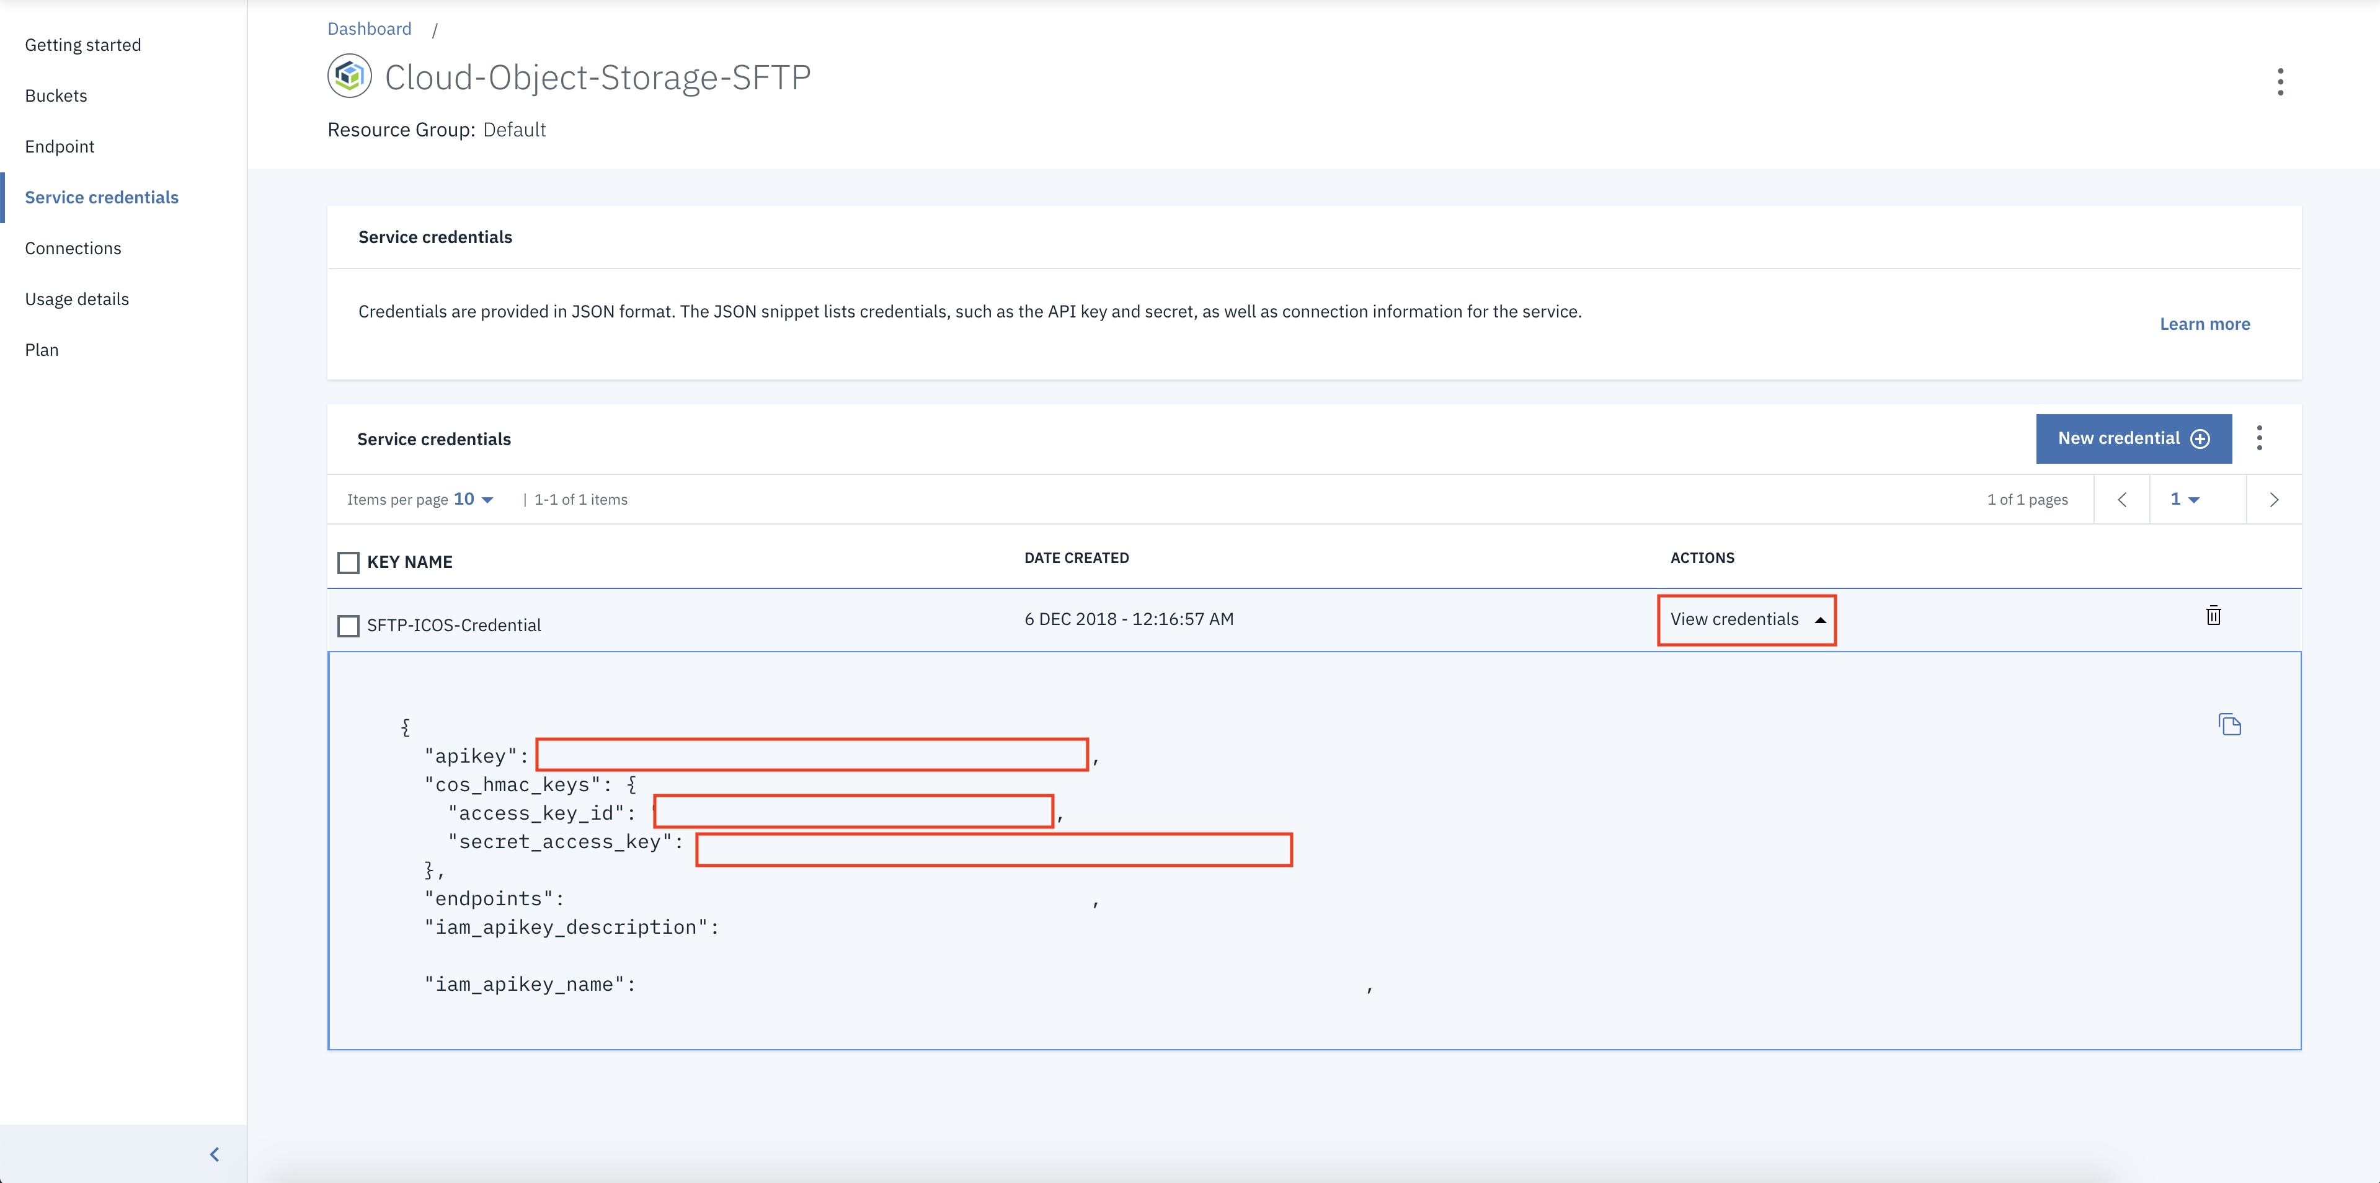Open the credentials table overflow menu
Viewport: 2380px width, 1183px height.
point(2259,438)
